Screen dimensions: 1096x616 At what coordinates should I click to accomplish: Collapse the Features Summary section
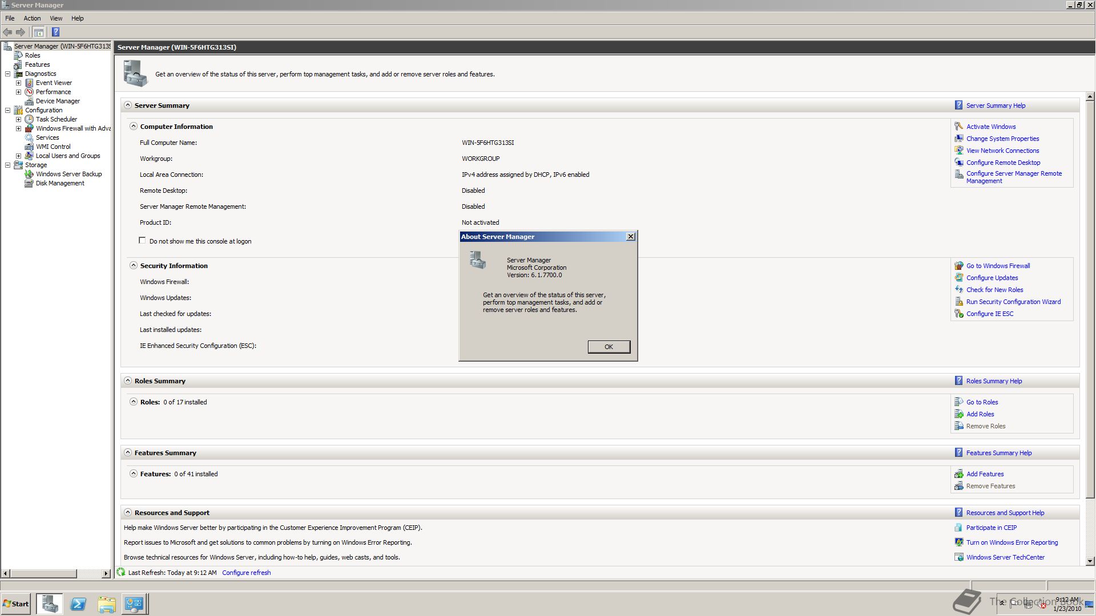[128, 452]
